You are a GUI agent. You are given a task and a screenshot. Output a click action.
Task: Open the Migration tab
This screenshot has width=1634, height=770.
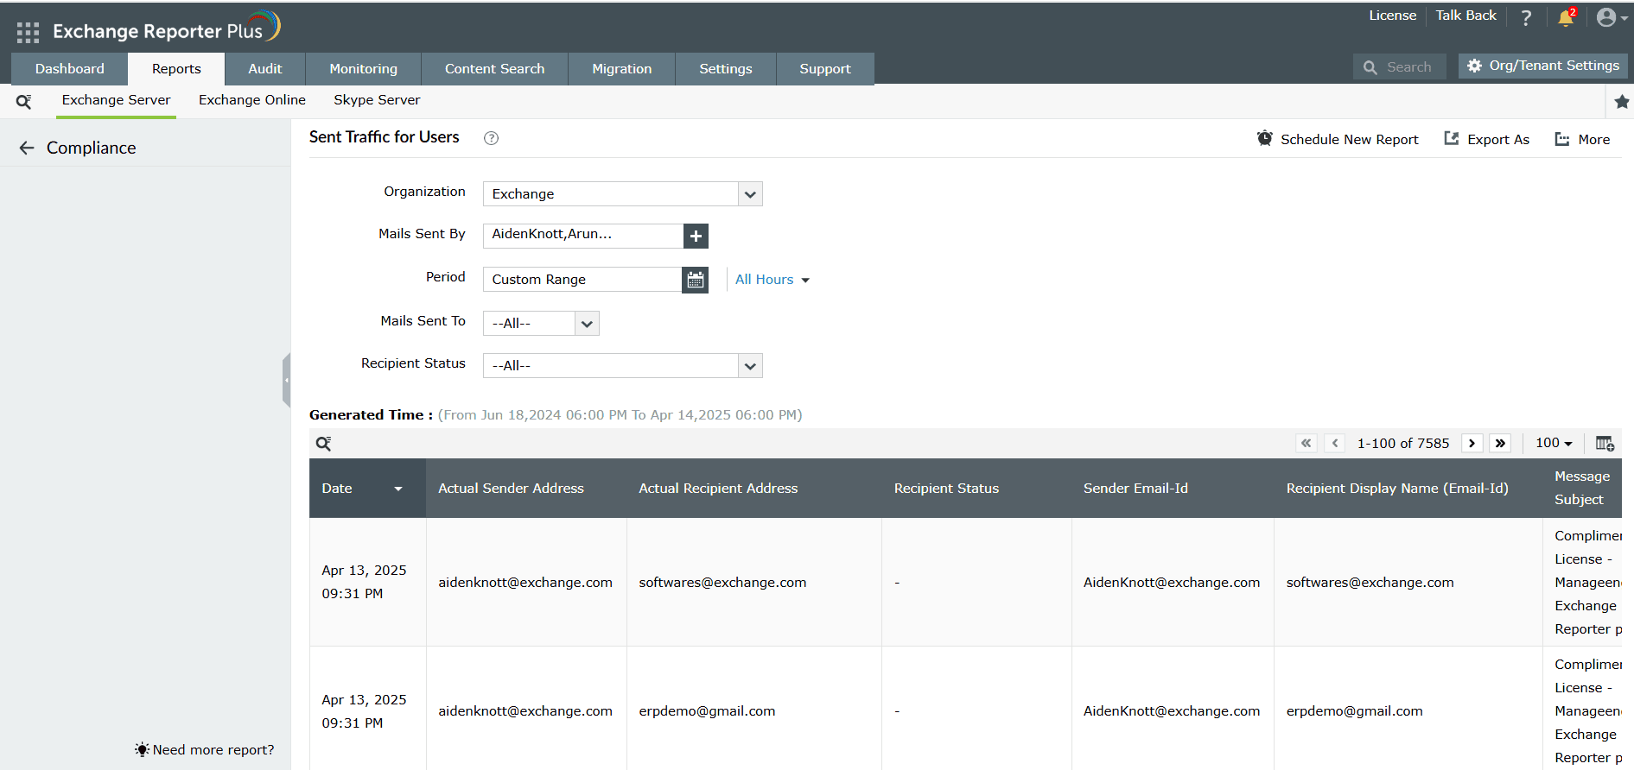coord(622,69)
